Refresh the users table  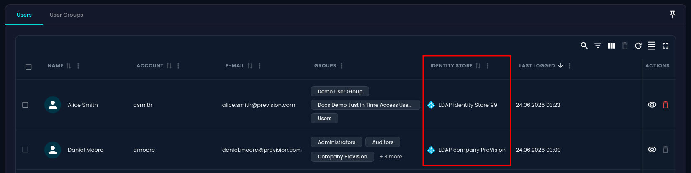point(638,46)
